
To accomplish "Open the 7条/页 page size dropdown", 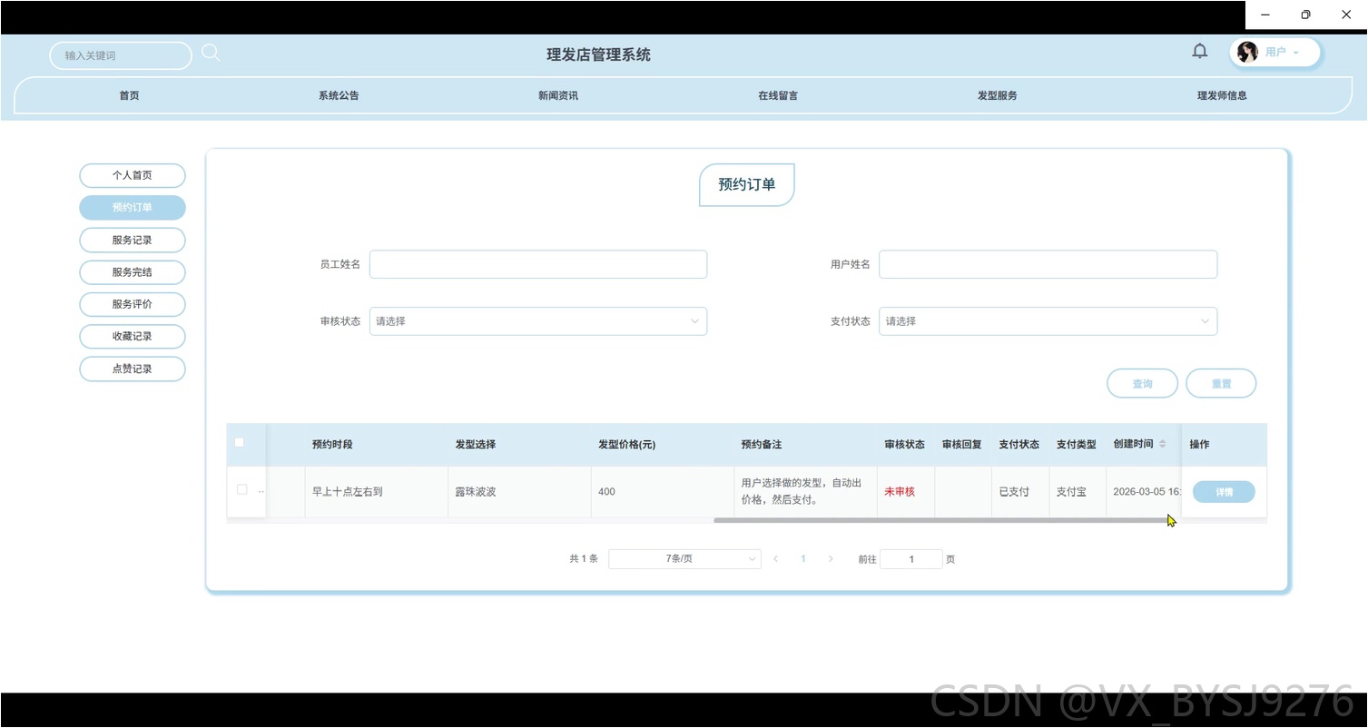I will [x=685, y=559].
